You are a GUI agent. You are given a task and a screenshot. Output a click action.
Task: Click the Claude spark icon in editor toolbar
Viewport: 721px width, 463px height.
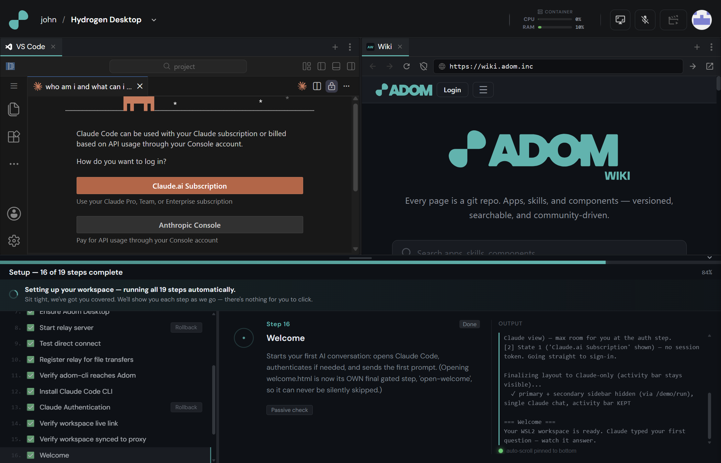(302, 86)
